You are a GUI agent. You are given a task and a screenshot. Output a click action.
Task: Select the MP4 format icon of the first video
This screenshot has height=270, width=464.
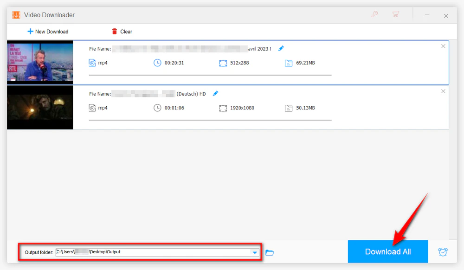[x=93, y=63]
